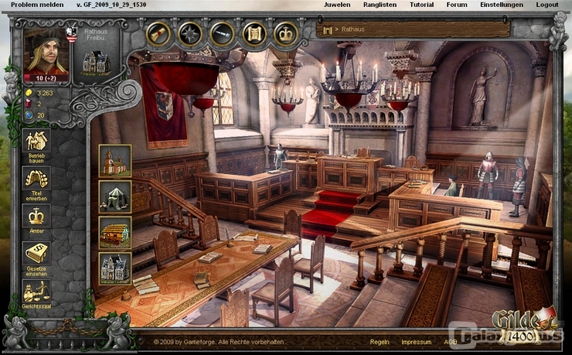Enter the Gerichtssaal scales icon
572x355 pixels.
coord(36,292)
